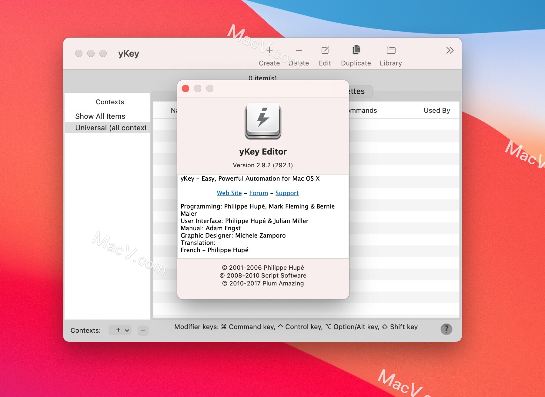The width and height of the screenshot is (545, 397).
Task: Click the Duplicate toolbar icon
Action: (x=356, y=50)
